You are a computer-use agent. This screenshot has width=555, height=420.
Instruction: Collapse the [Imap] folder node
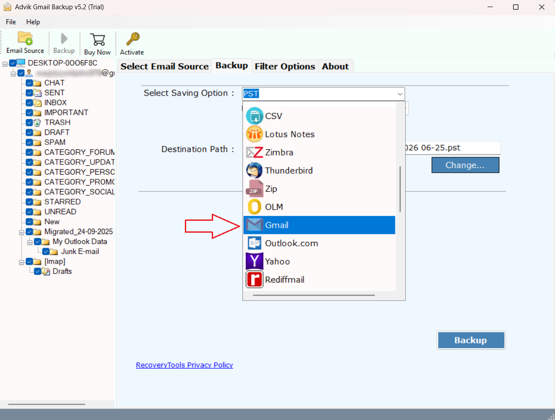[21, 262]
